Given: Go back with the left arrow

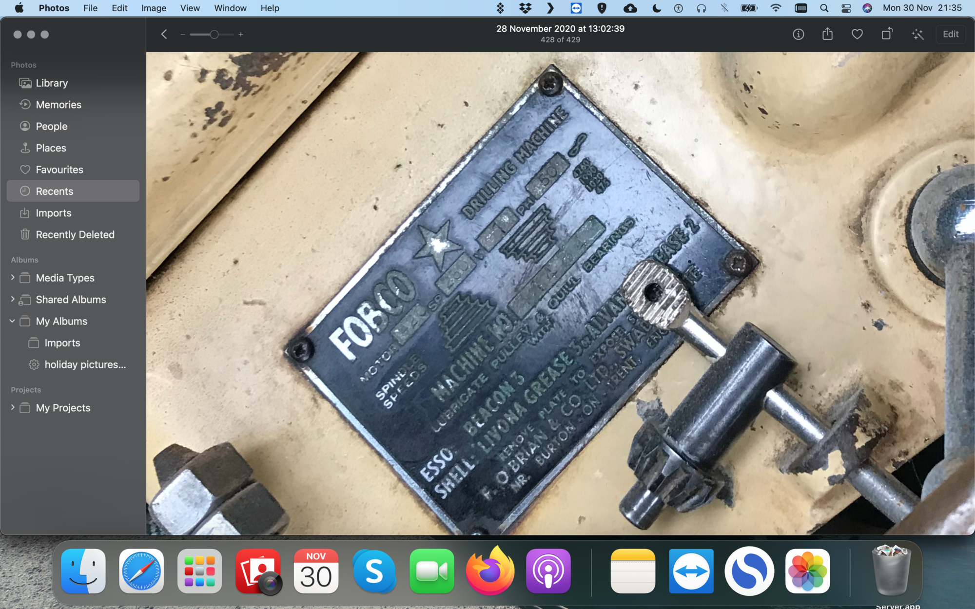Looking at the screenshot, I should (x=164, y=34).
